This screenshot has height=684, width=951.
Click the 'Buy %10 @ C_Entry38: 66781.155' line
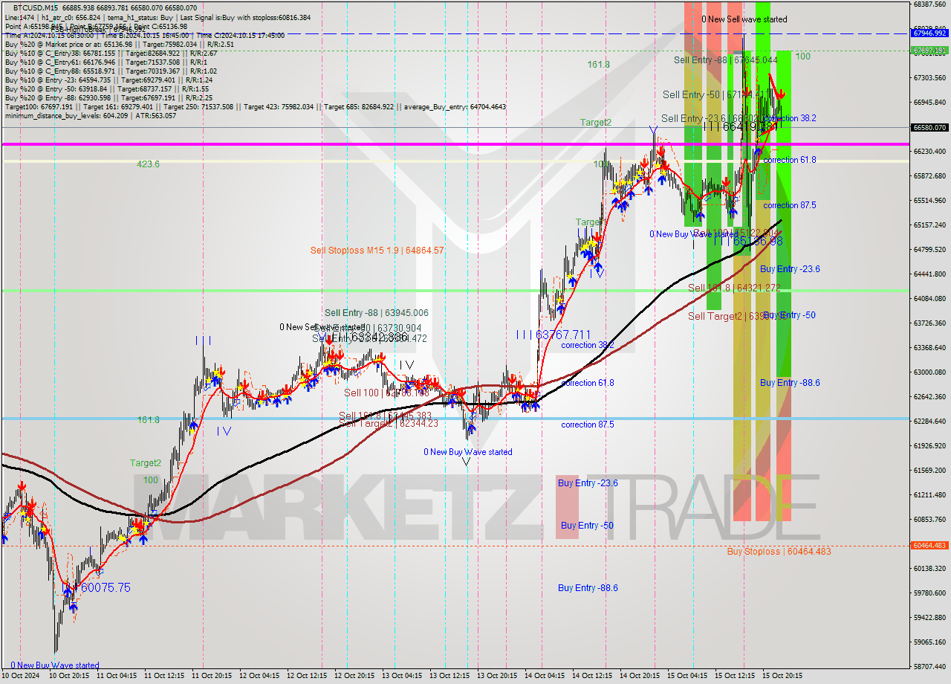(111, 54)
